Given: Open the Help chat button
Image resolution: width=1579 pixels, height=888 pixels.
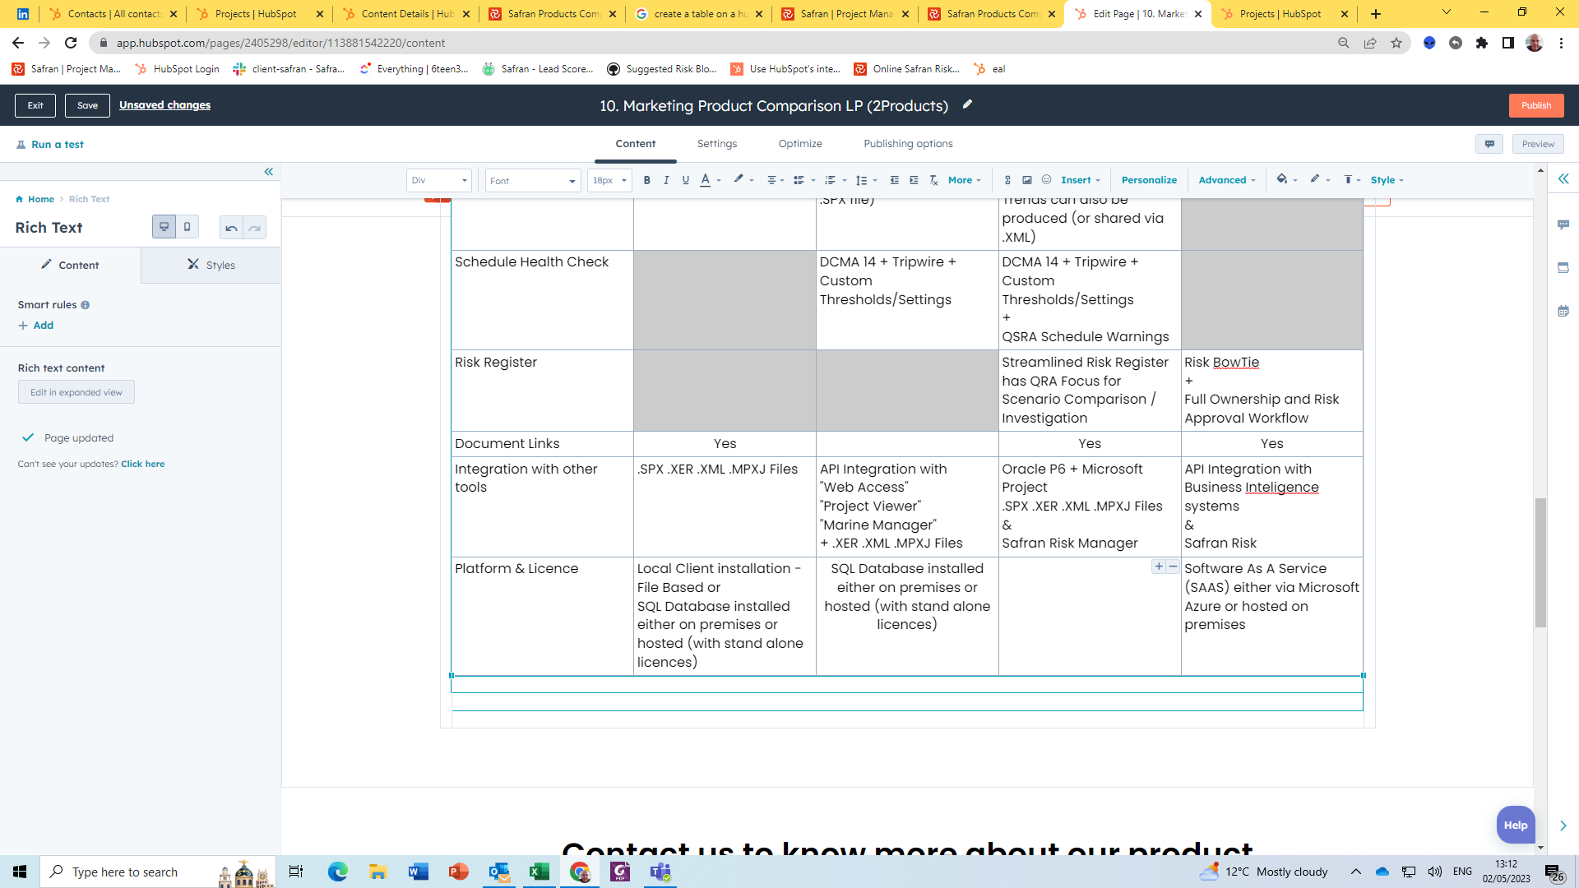Looking at the screenshot, I should [x=1516, y=825].
